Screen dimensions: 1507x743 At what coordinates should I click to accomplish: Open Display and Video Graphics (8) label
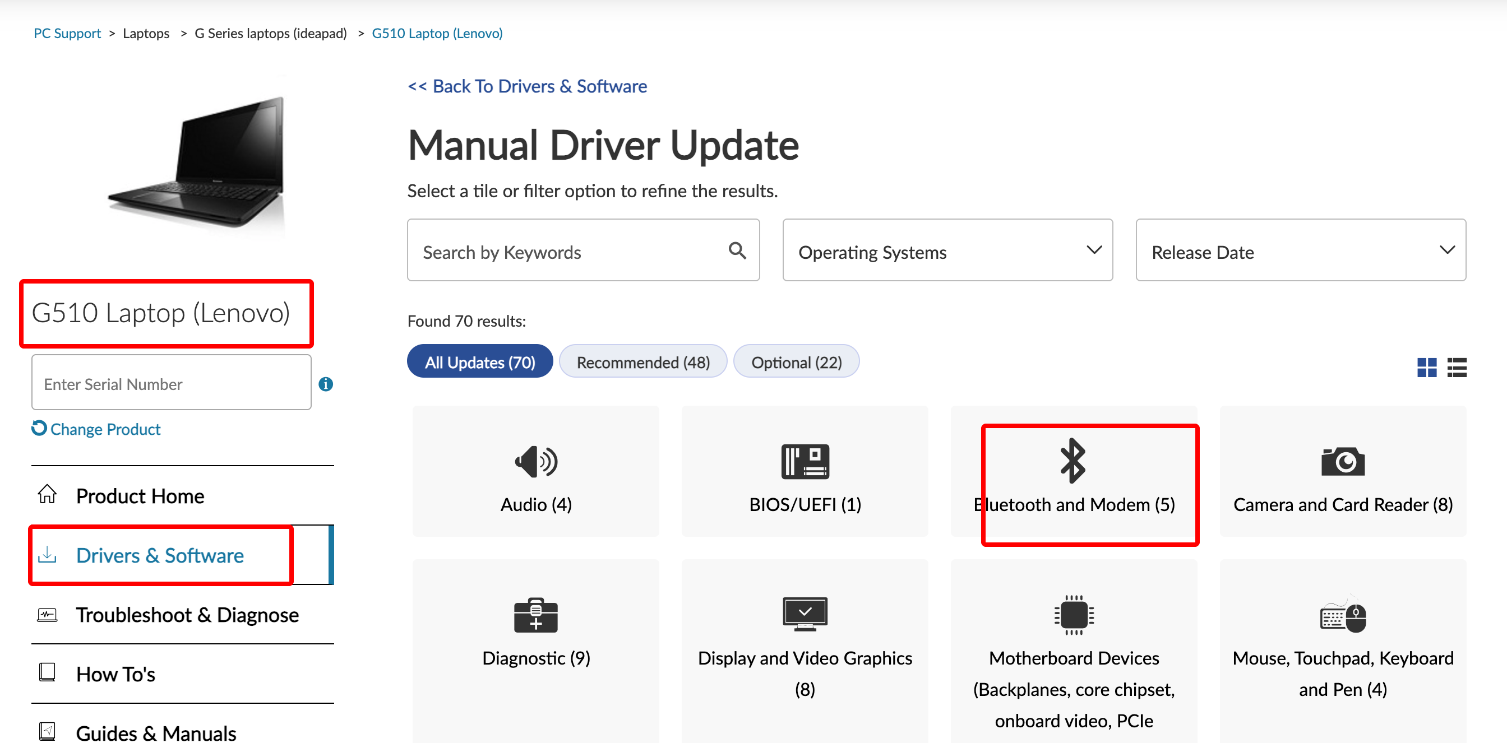805,674
